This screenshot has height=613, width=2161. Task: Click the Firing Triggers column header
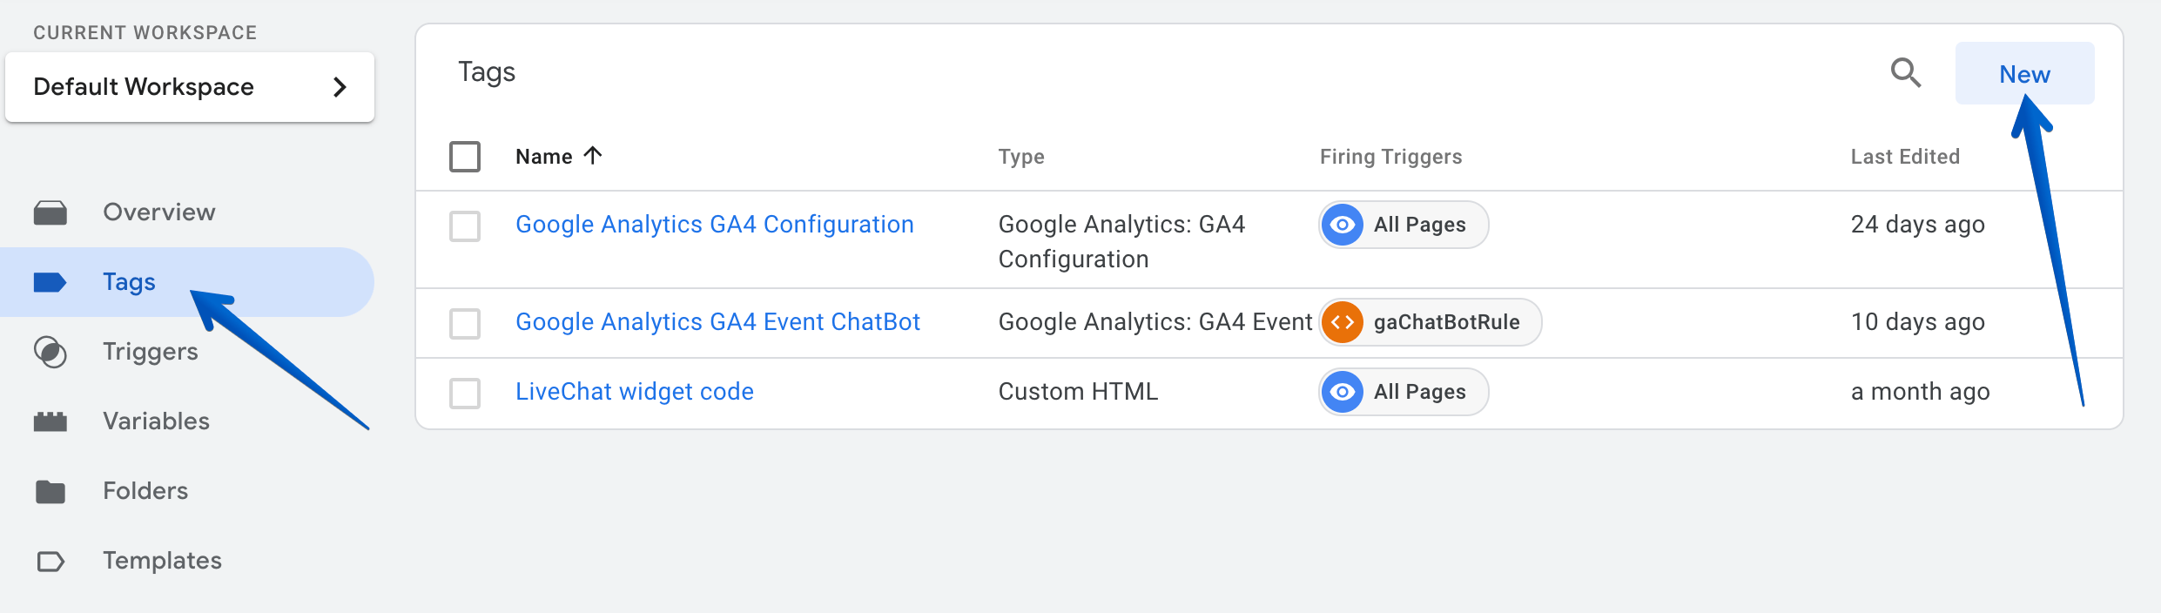[1390, 157]
